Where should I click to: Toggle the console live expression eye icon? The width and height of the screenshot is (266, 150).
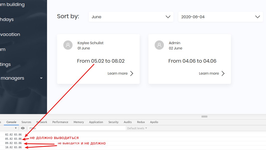pos(23,128)
